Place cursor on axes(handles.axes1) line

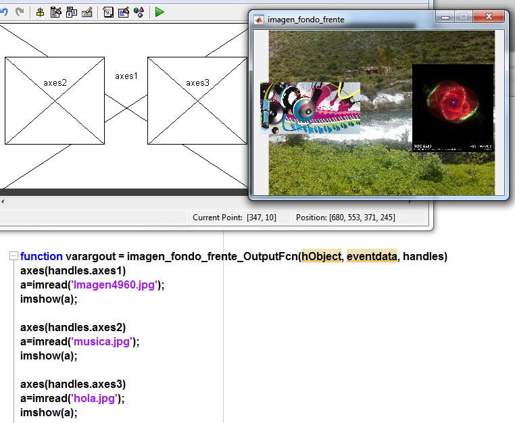73,270
